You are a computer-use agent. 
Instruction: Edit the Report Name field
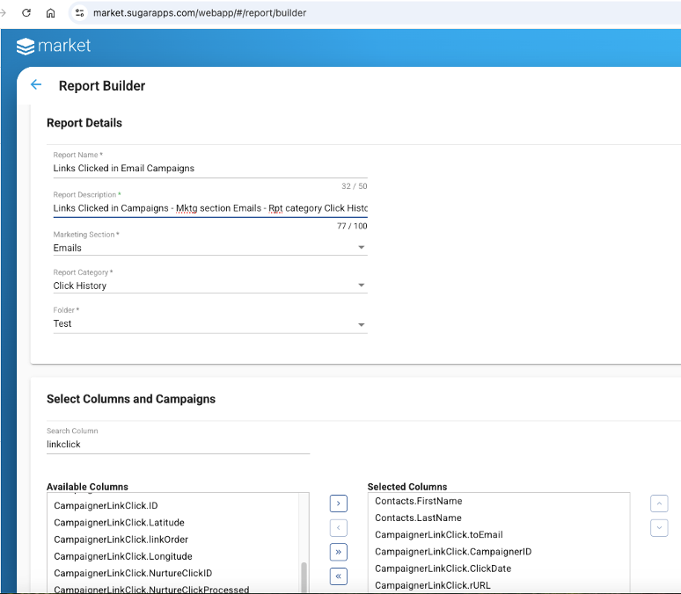[210, 169]
